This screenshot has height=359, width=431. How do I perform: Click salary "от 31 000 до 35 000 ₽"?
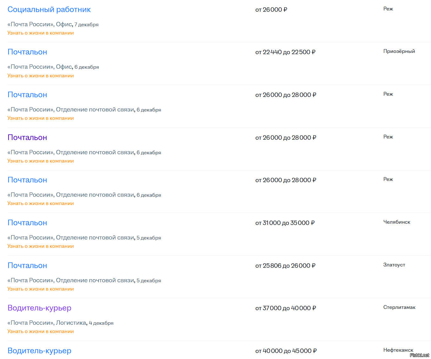tap(285, 223)
